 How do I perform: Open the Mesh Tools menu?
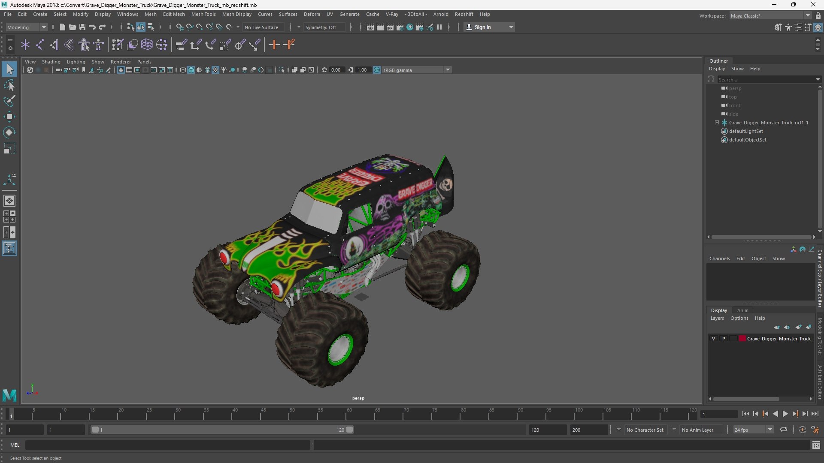203,14
